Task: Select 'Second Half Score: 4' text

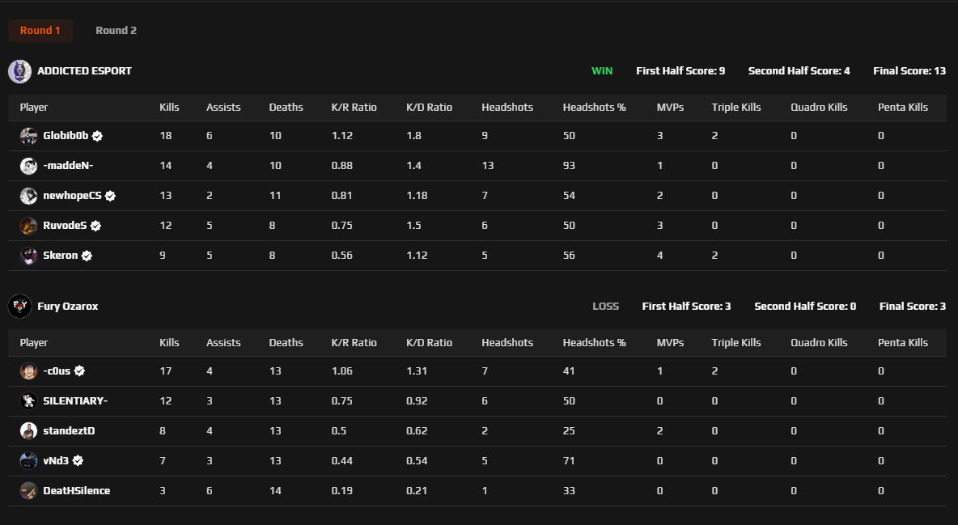Action: pos(799,71)
